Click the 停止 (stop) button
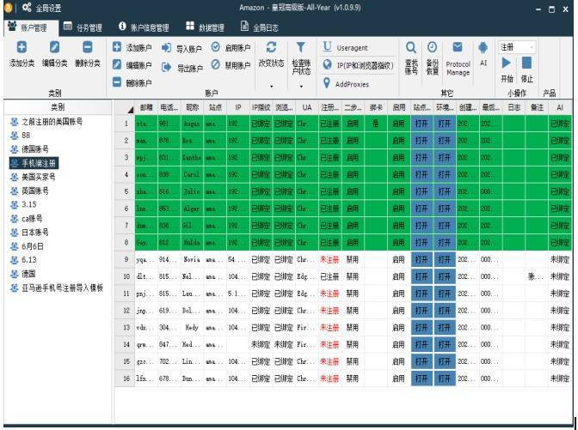Image resolution: width=578 pixels, height=430 pixels. tap(526, 63)
